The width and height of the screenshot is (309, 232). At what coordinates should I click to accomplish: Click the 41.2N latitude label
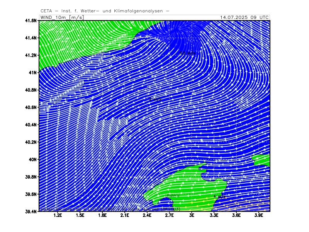point(31,55)
